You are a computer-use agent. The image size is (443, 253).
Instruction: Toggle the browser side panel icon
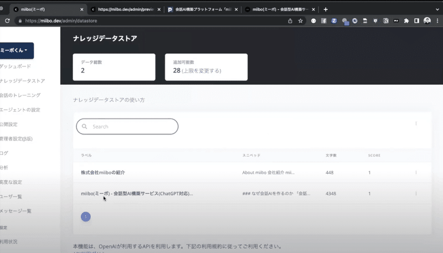click(416, 21)
